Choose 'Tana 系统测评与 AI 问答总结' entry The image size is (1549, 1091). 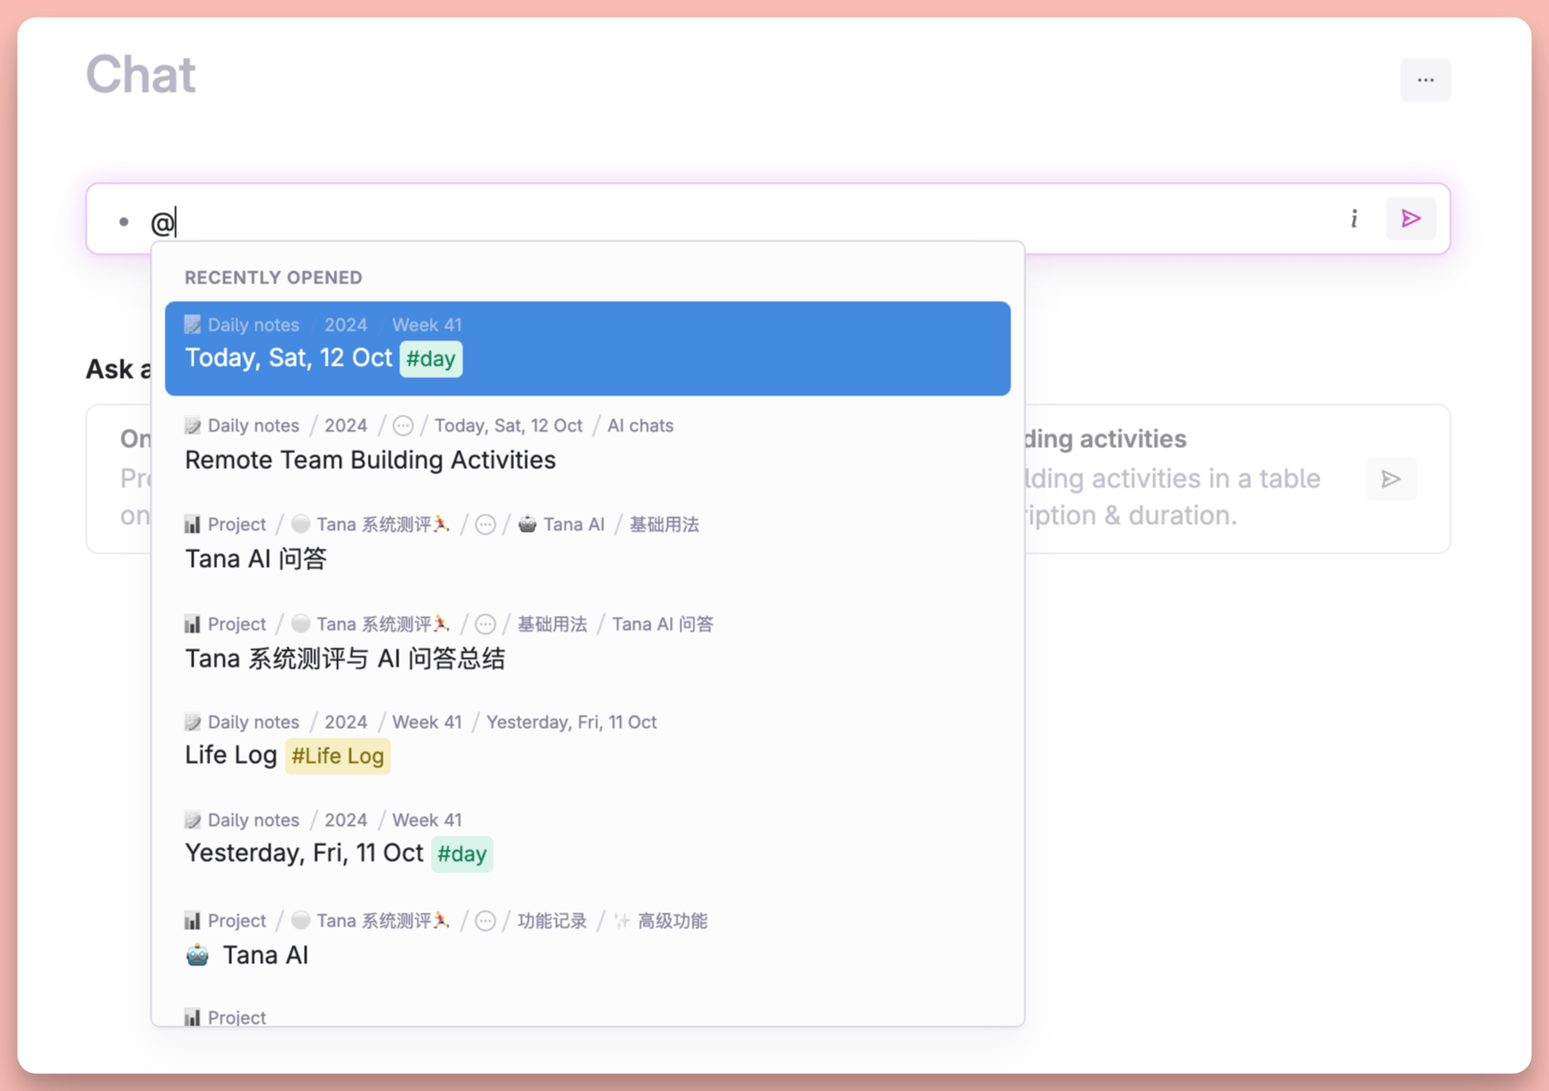(588, 643)
